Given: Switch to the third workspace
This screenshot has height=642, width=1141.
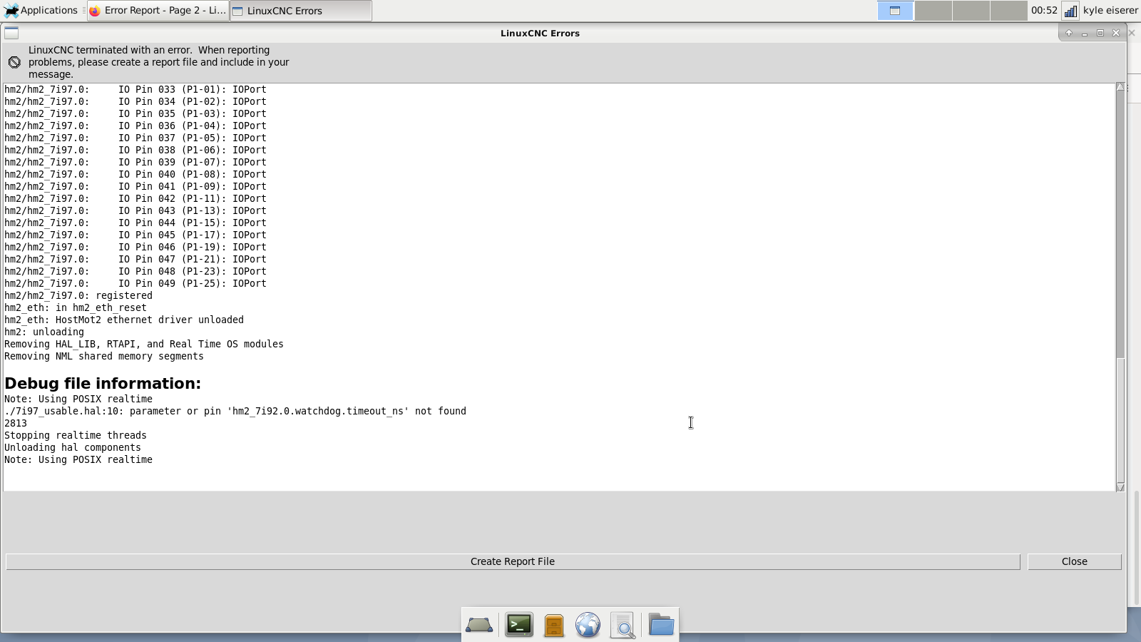Looking at the screenshot, I should tap(971, 10).
